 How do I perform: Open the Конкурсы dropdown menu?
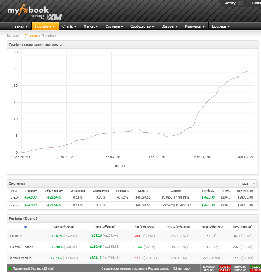tap(195, 26)
